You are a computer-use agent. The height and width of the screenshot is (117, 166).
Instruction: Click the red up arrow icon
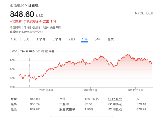coord(40,22)
